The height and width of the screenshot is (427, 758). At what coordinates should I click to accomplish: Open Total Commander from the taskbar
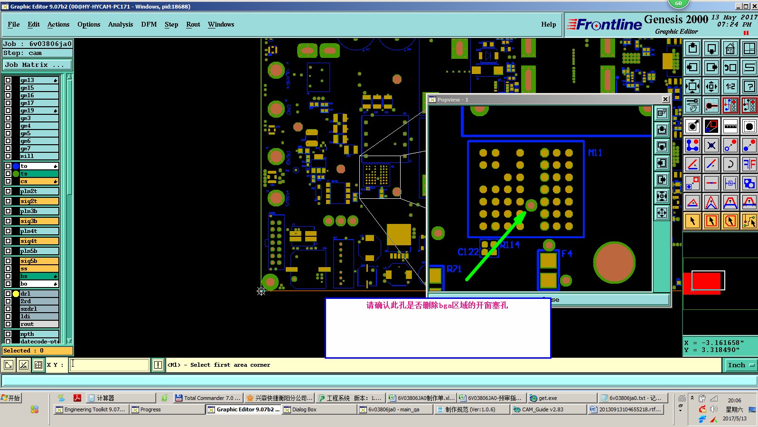(208, 398)
